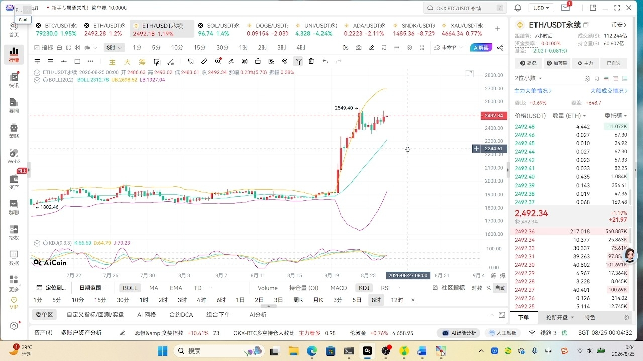643x361 pixels.
Task: Open the 日期范围 date range dropdown
Action: 93,288
